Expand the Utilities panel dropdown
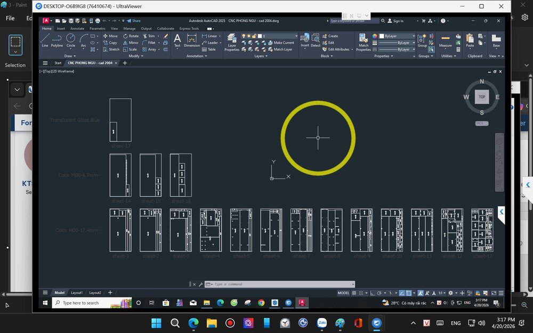This screenshot has width=533, height=333. click(x=448, y=56)
